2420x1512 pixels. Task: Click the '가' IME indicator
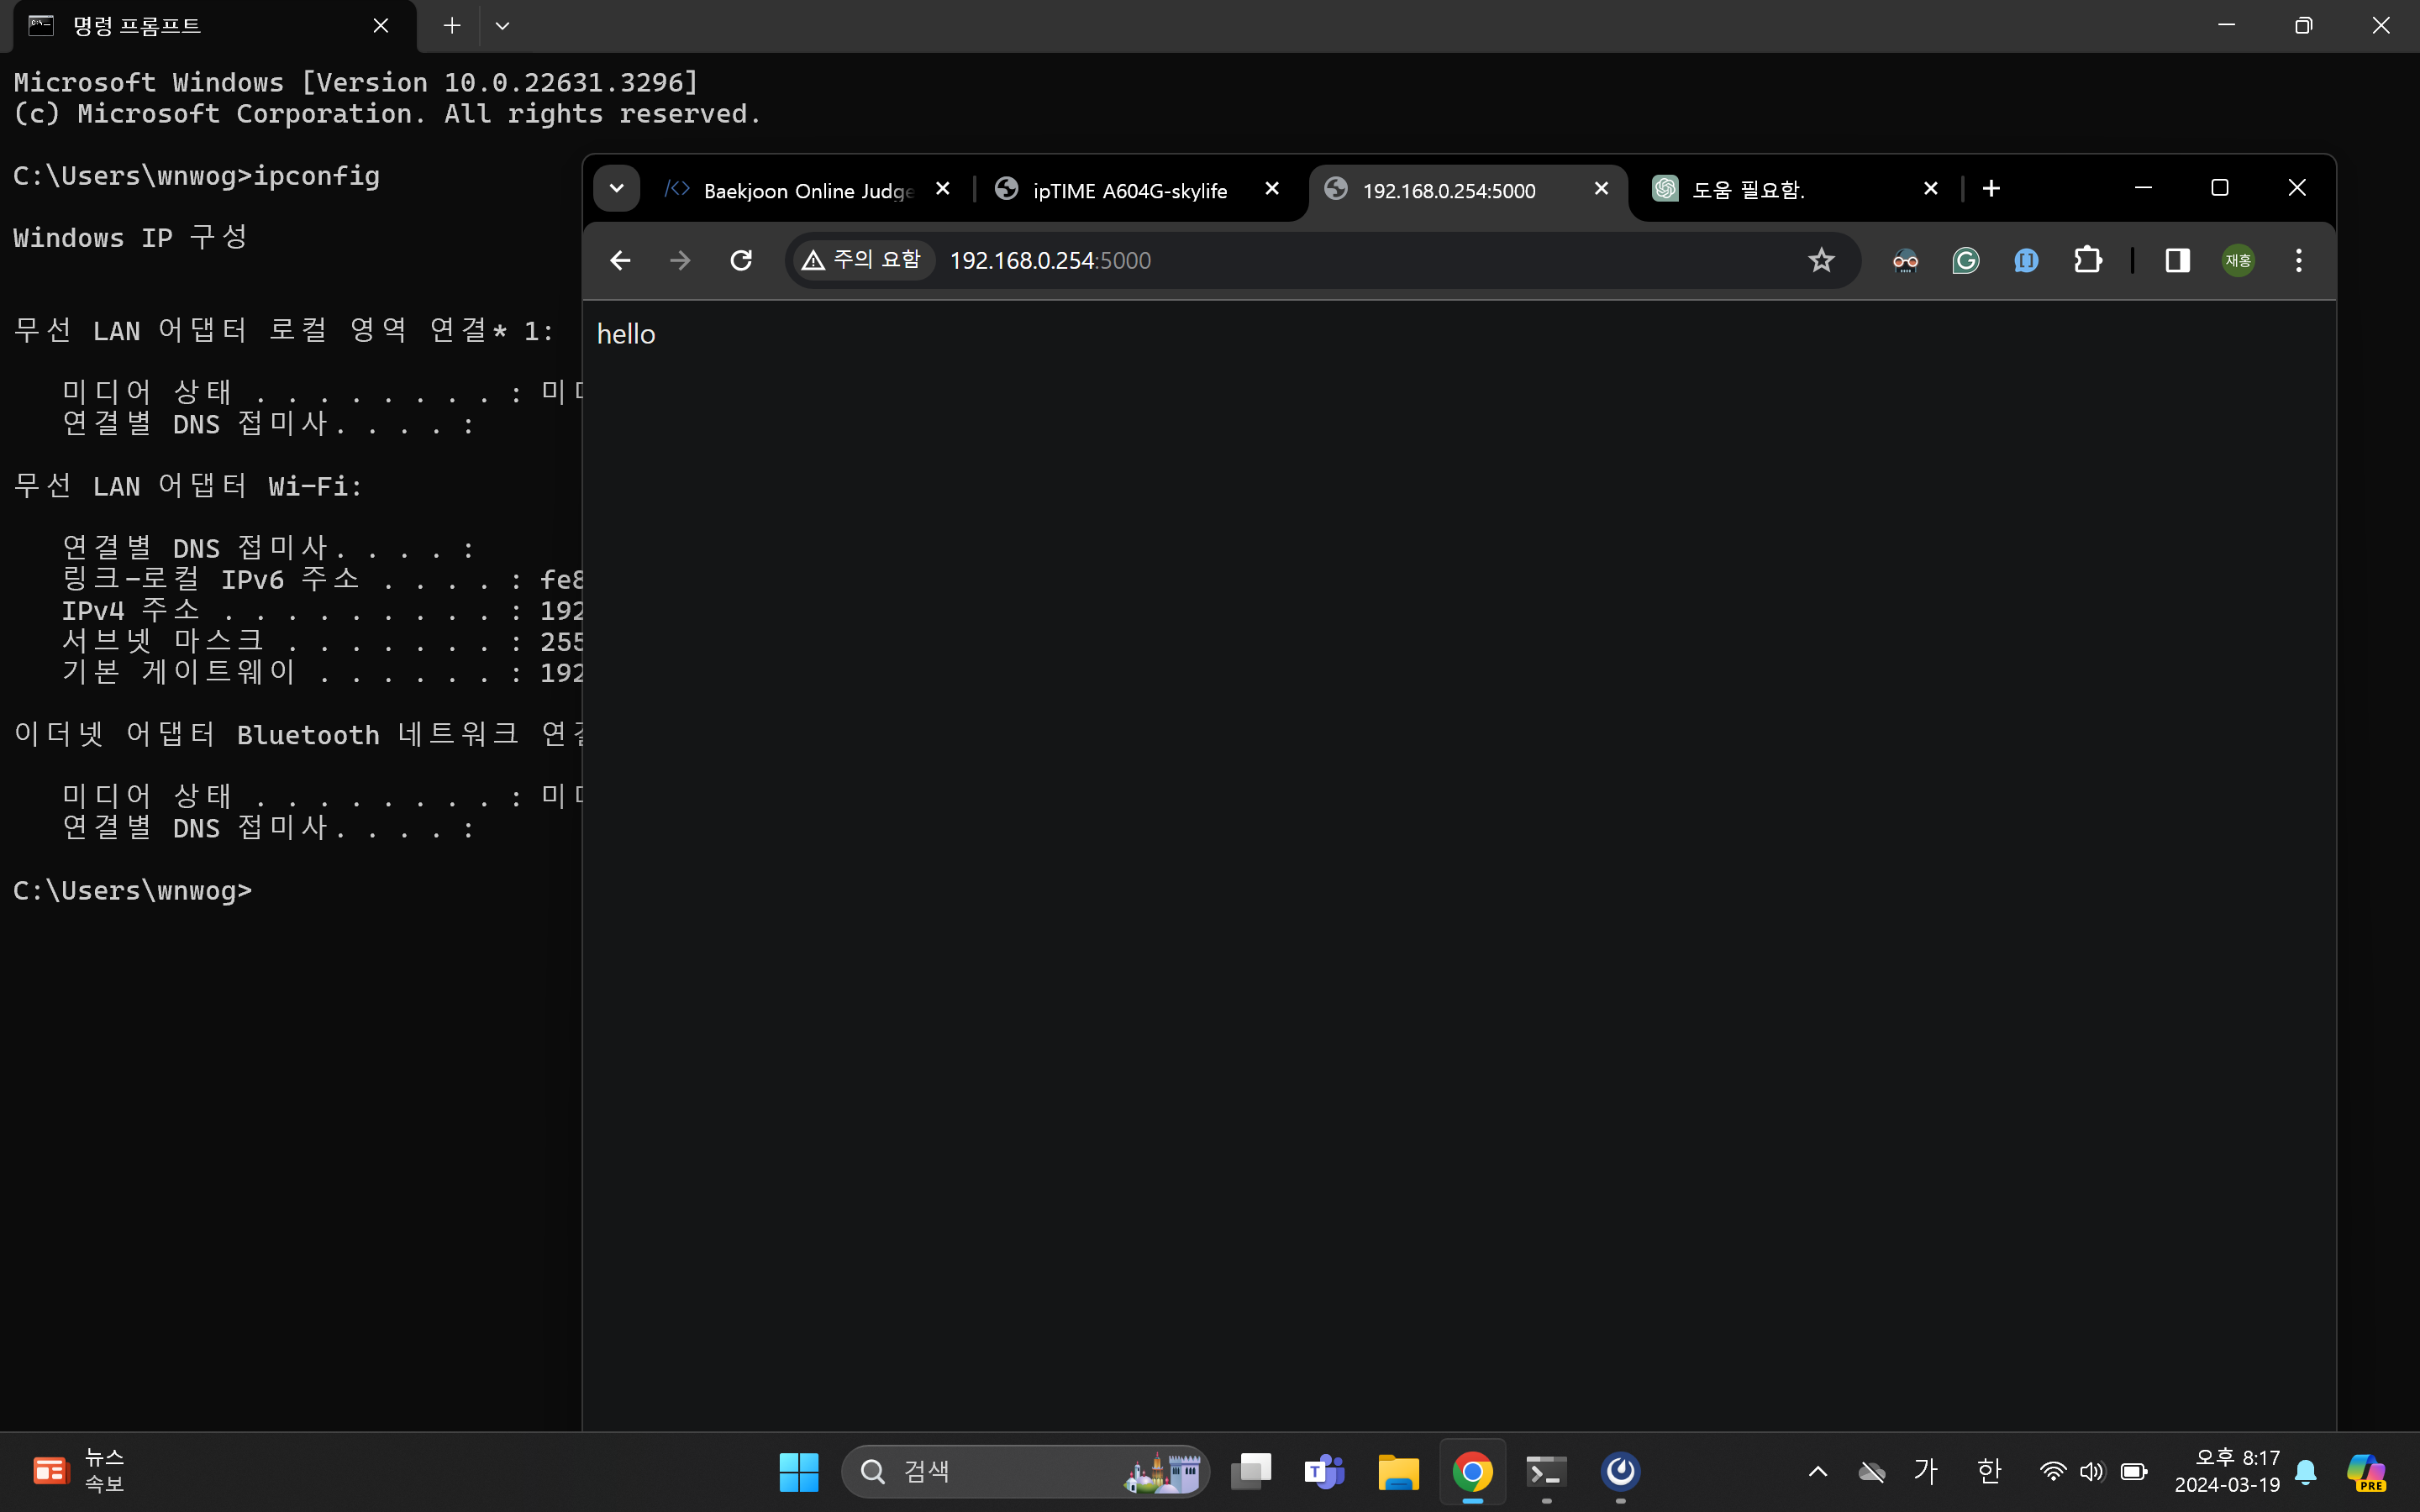click(x=1926, y=1471)
